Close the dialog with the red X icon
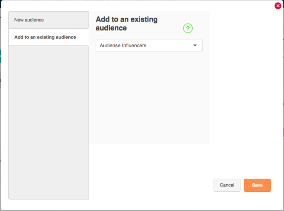This screenshot has width=284, height=211. click(278, 6)
